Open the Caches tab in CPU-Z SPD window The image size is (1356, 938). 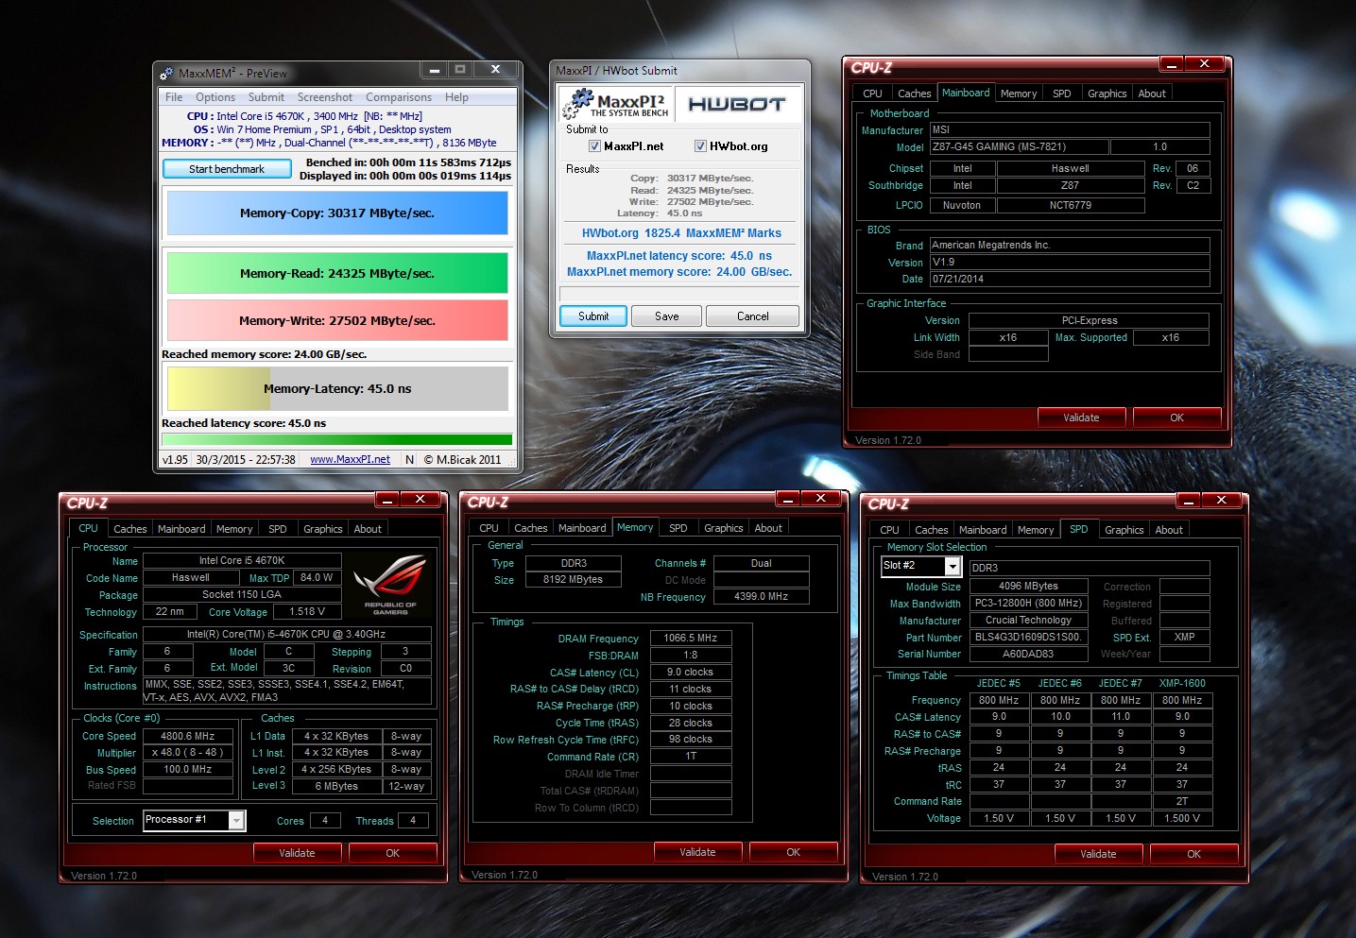point(931,530)
